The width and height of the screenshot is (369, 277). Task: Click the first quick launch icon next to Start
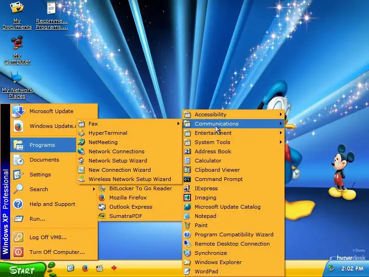coord(71,268)
